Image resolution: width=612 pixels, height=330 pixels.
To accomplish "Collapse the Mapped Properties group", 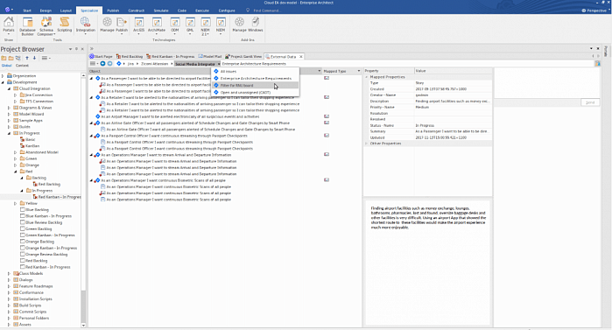I will tap(367, 77).
